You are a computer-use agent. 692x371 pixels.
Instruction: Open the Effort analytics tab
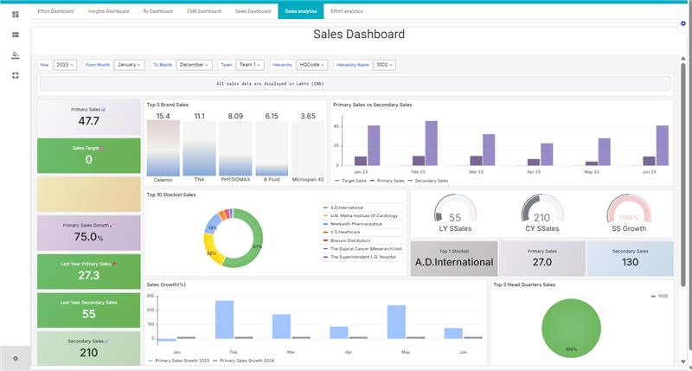pos(345,11)
